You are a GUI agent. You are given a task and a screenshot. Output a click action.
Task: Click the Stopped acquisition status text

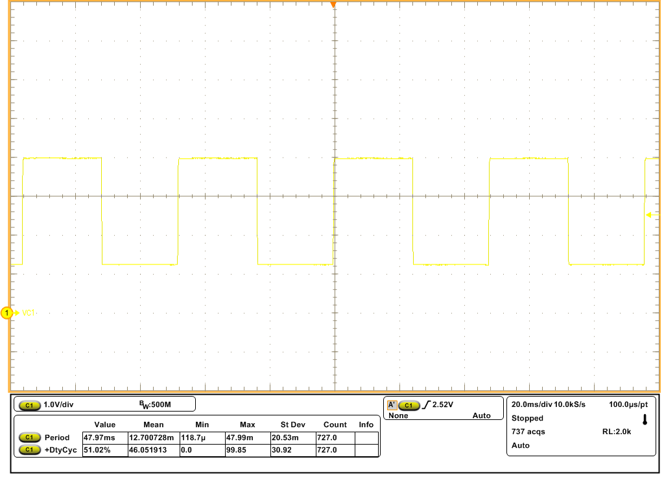[527, 418]
